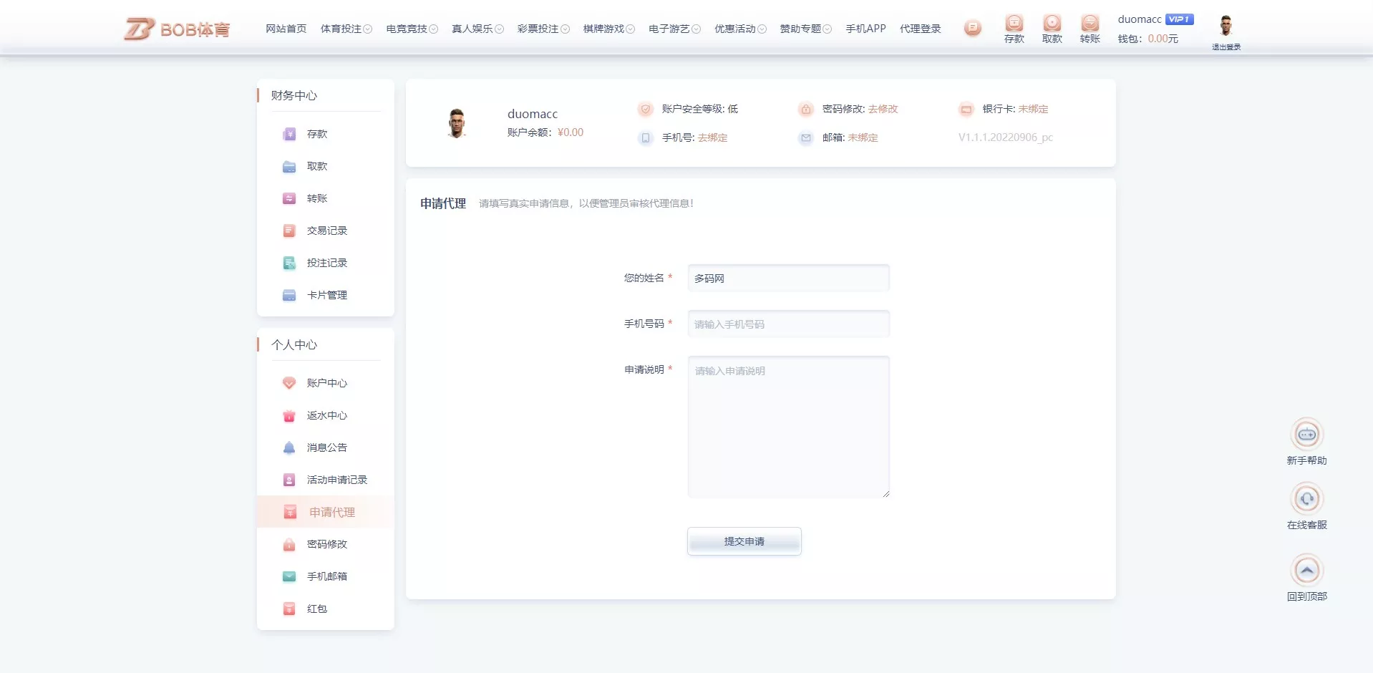
Task: Click the 回到顶部 back-to-top icon
Action: pos(1308,571)
